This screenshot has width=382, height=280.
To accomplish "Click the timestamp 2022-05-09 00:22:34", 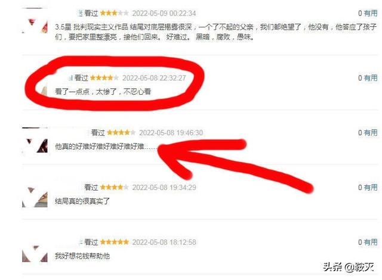I will [164, 13].
